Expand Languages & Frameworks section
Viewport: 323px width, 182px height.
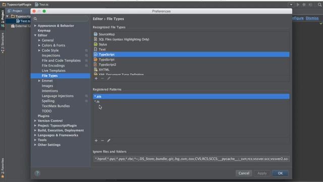point(35,135)
